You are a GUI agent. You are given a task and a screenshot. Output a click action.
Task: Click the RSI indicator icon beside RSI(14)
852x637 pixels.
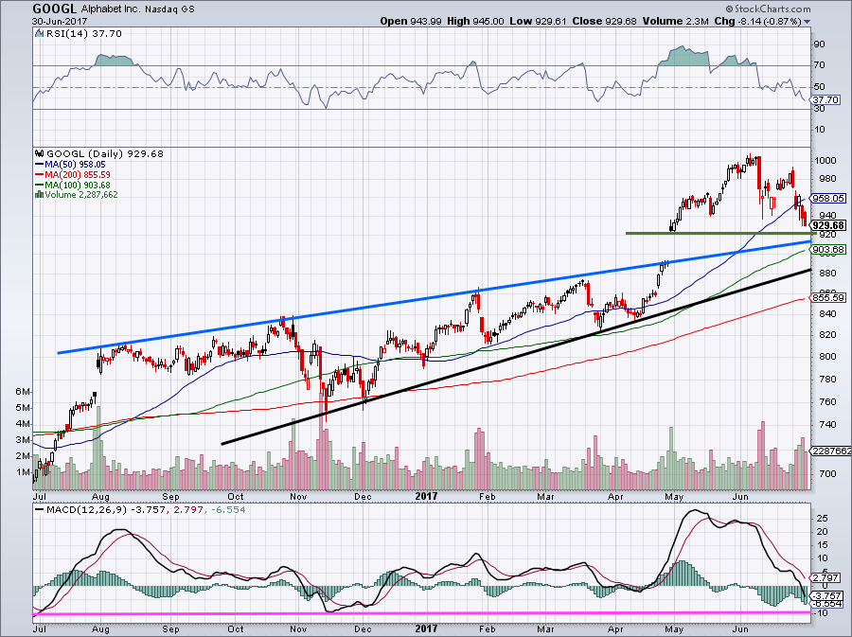coord(39,34)
